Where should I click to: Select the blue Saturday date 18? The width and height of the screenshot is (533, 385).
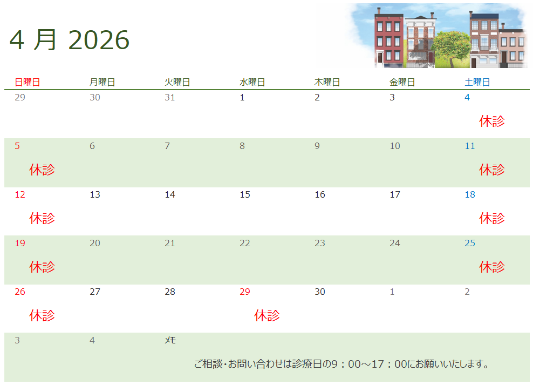coord(470,195)
